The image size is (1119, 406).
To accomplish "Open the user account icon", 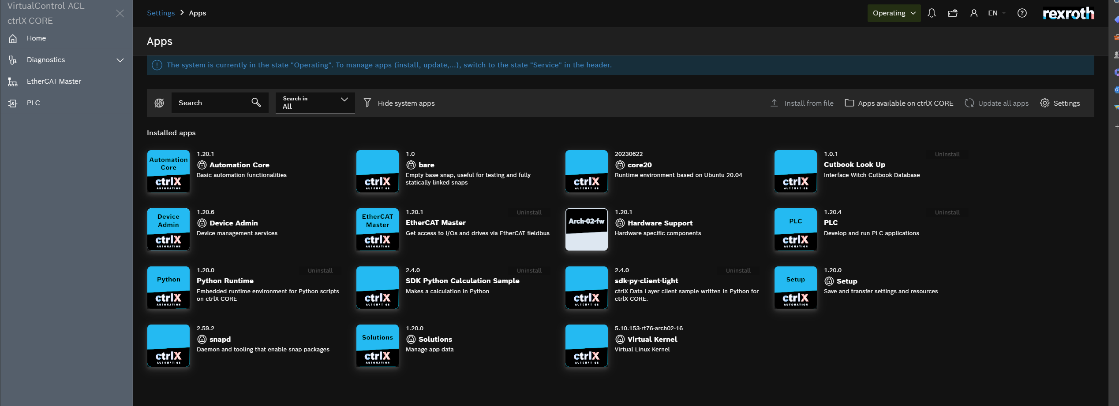I will pos(973,13).
